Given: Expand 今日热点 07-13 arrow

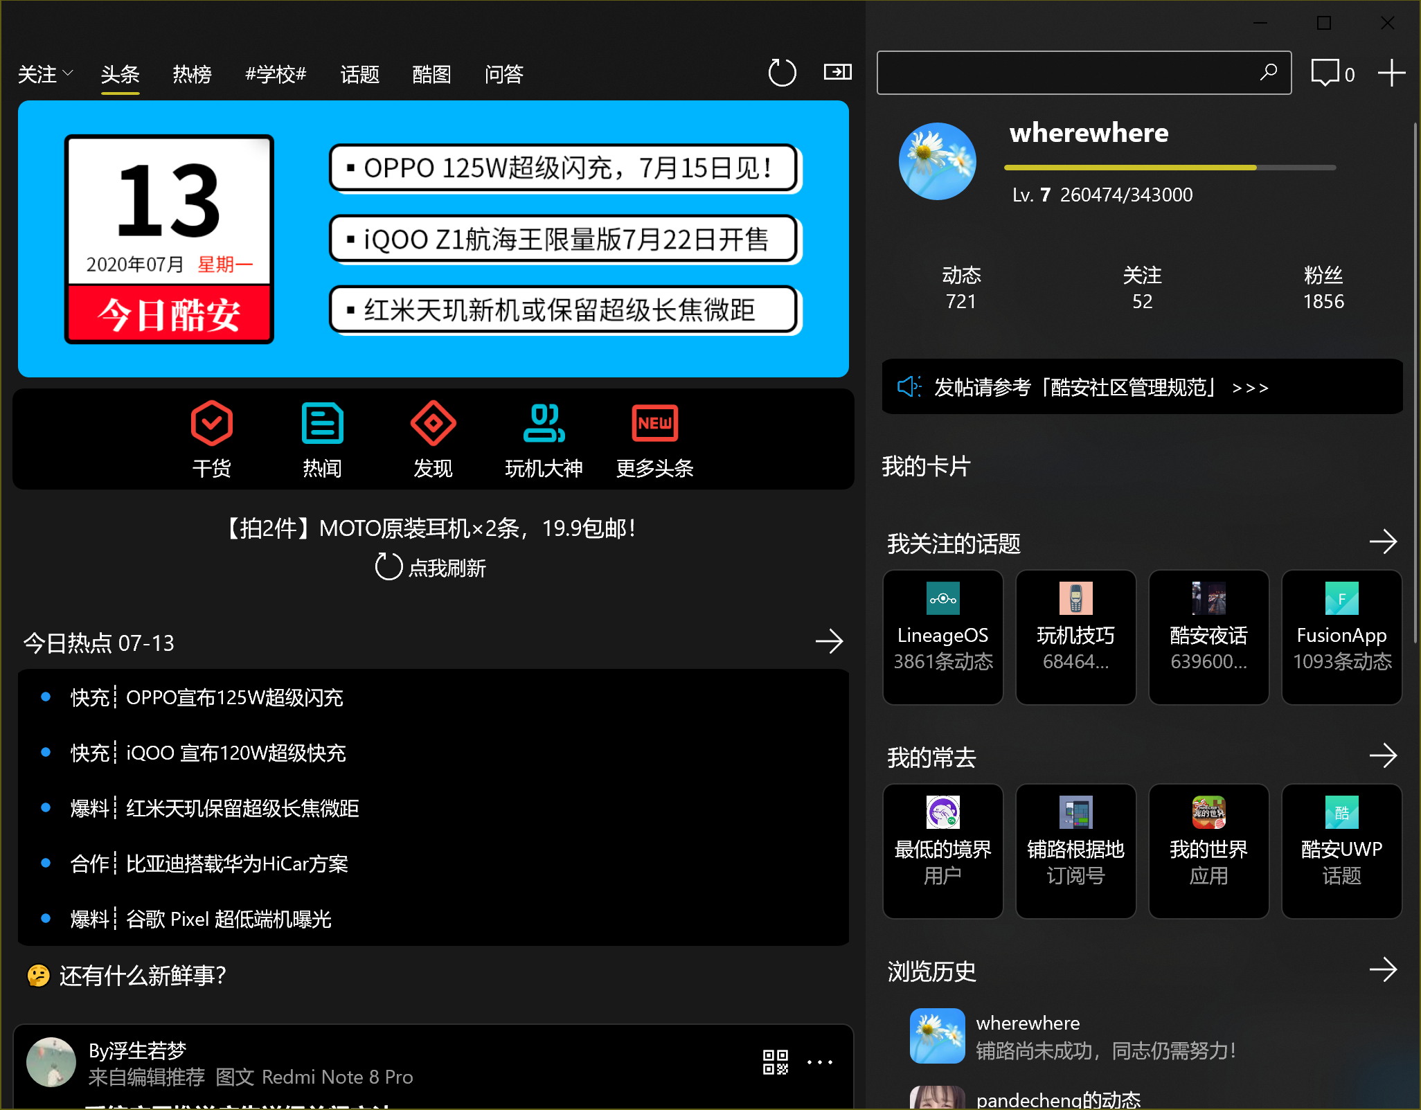Looking at the screenshot, I should tap(829, 642).
